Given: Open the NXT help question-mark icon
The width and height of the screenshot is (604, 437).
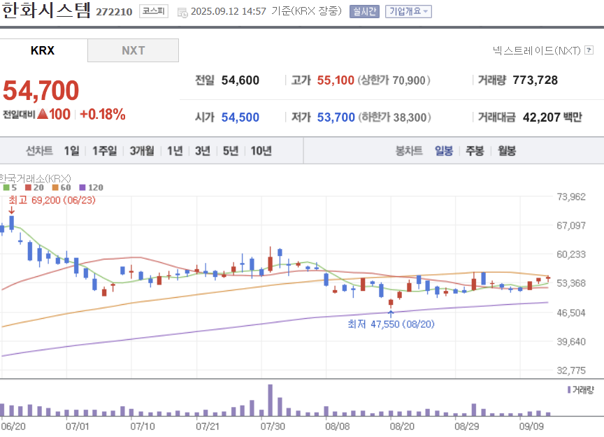Looking at the screenshot, I should (589, 50).
